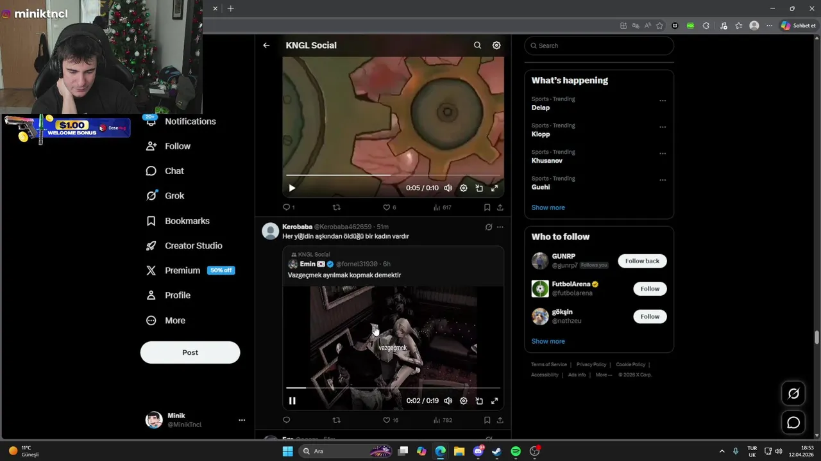Image resolution: width=821 pixels, height=461 pixels.
Task: Open floating chat messages button
Action: tap(793, 423)
